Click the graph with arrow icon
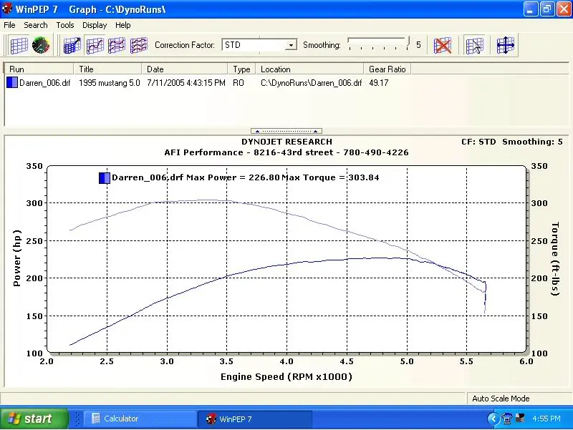This screenshot has height=430, width=573. tap(72, 46)
